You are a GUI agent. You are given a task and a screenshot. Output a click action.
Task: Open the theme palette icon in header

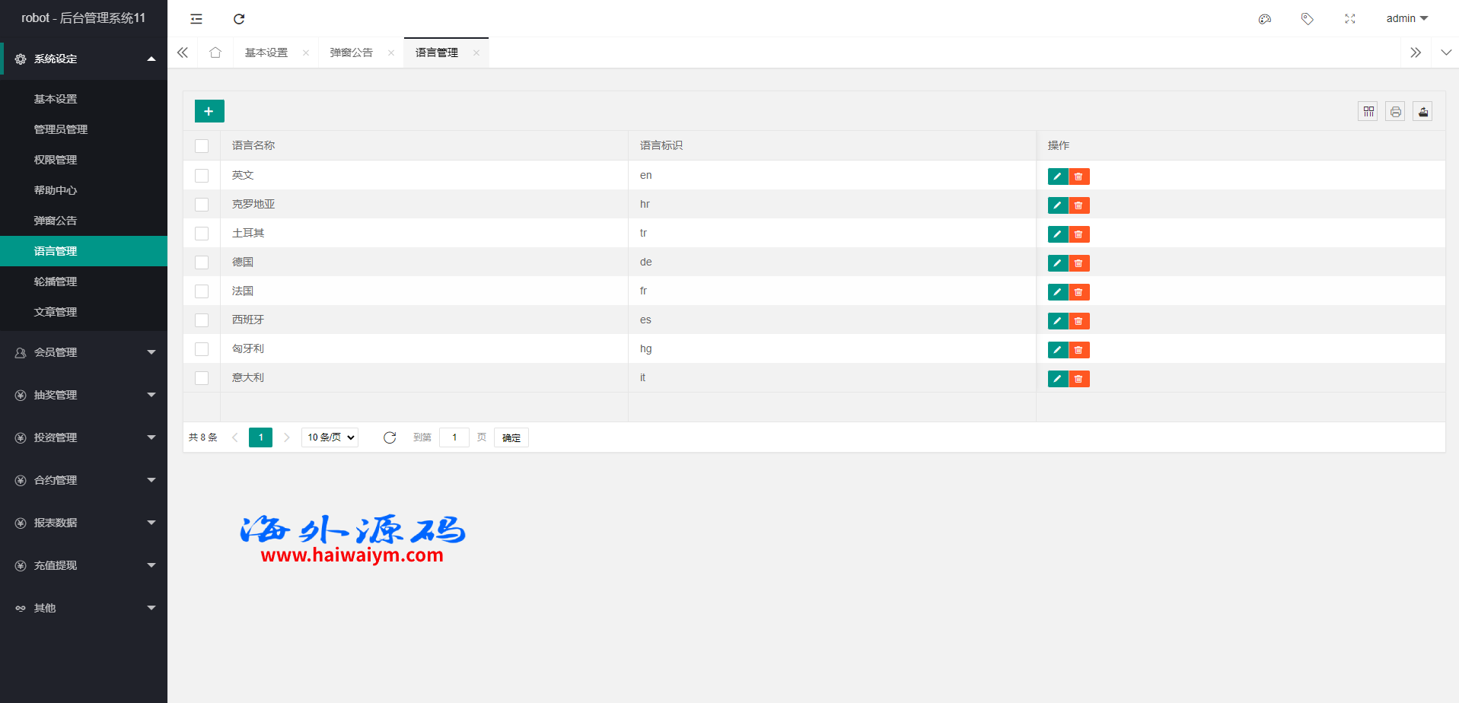1264,19
